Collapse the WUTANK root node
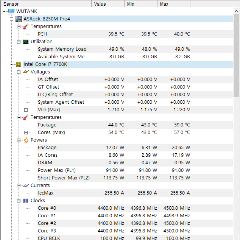The height and width of the screenshot is (240, 240). pos(4,11)
